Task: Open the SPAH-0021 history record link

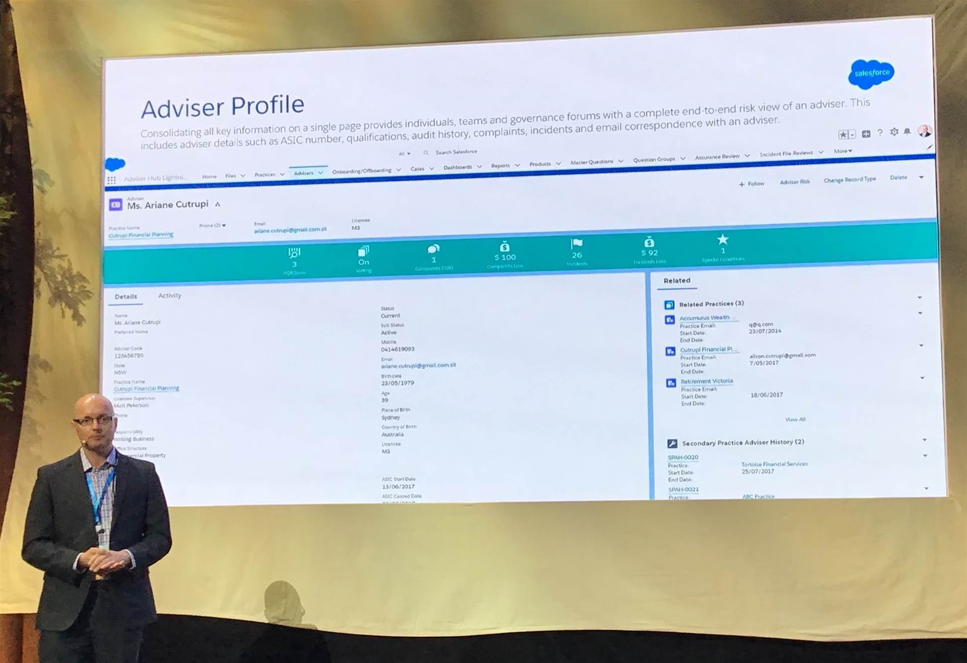Action: (683, 489)
